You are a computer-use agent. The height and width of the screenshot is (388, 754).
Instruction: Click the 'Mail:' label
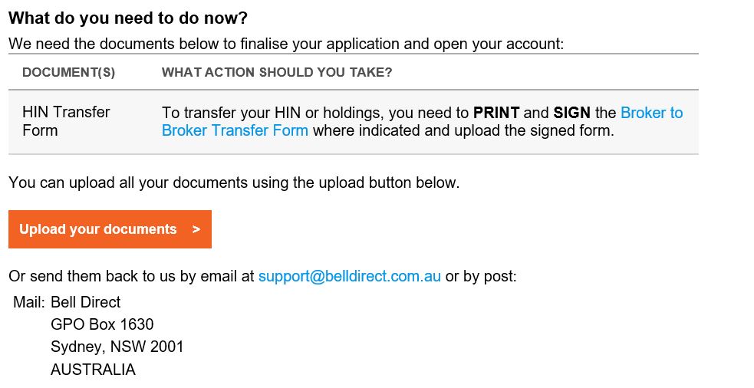tap(29, 302)
